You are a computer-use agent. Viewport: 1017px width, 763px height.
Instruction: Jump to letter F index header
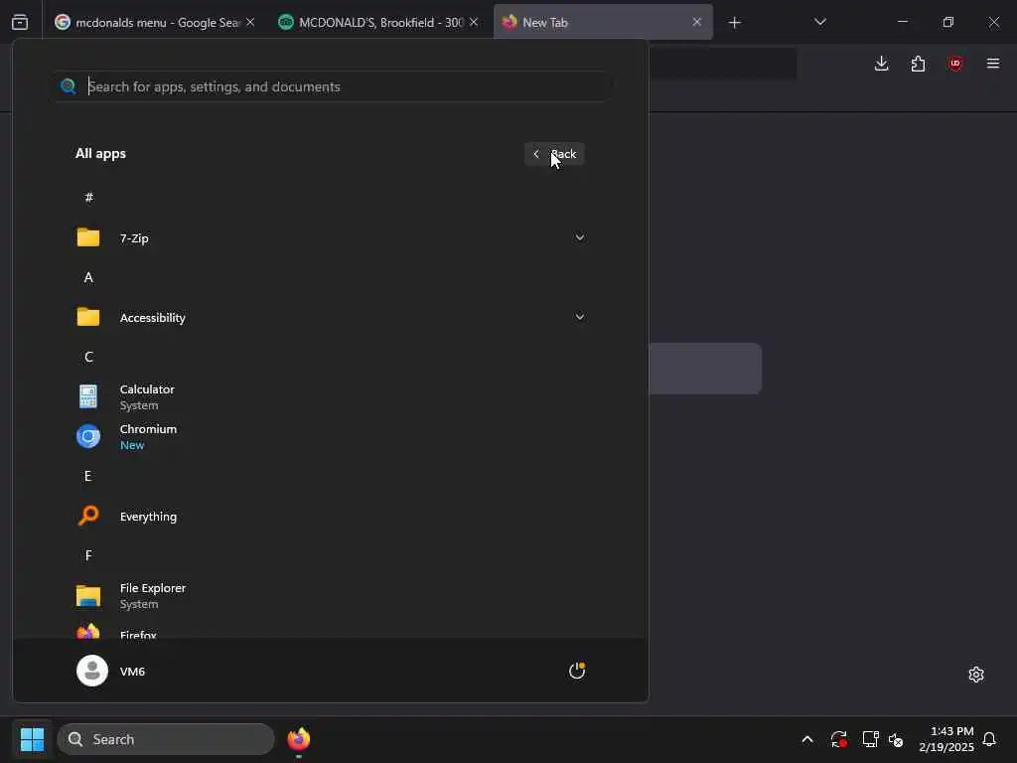click(x=88, y=555)
